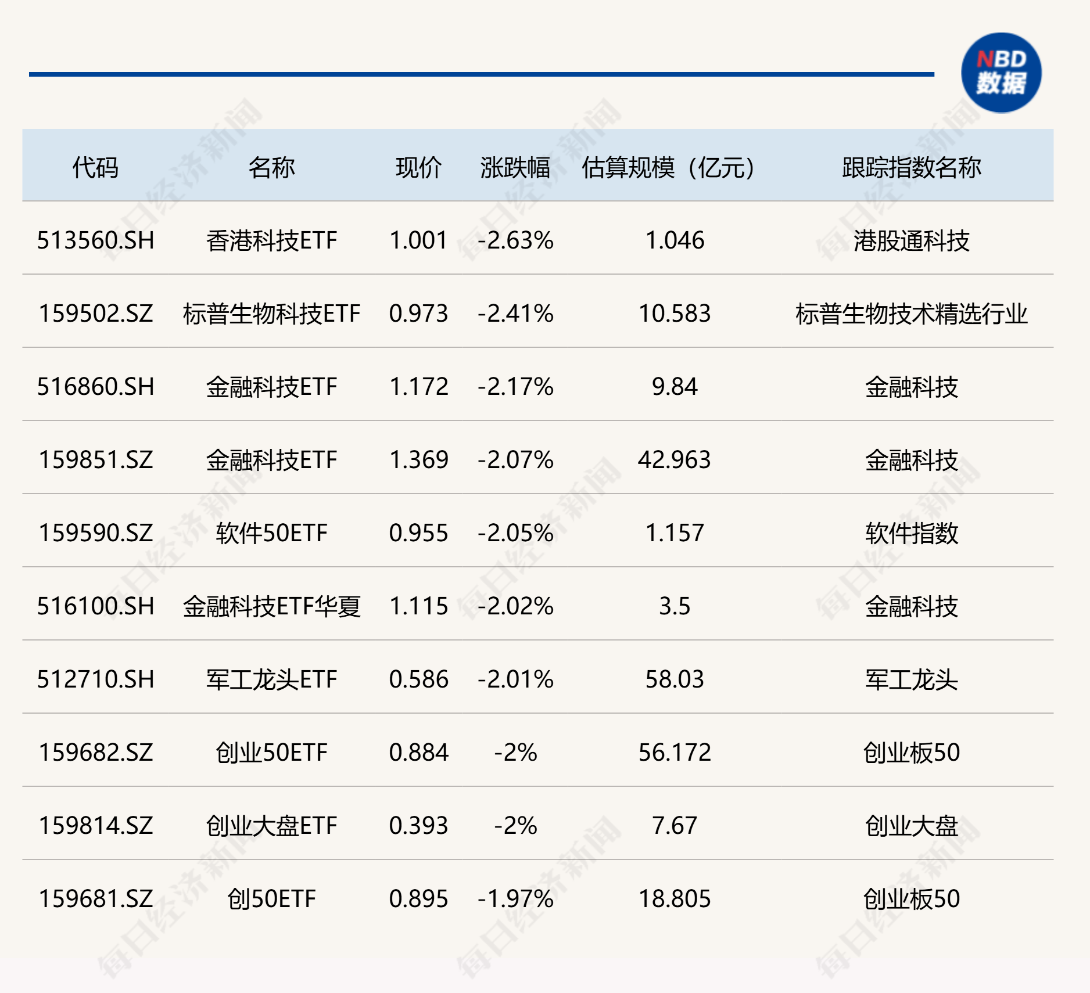1090x993 pixels.
Task: Select code 159682.SZ
Action: point(96,753)
